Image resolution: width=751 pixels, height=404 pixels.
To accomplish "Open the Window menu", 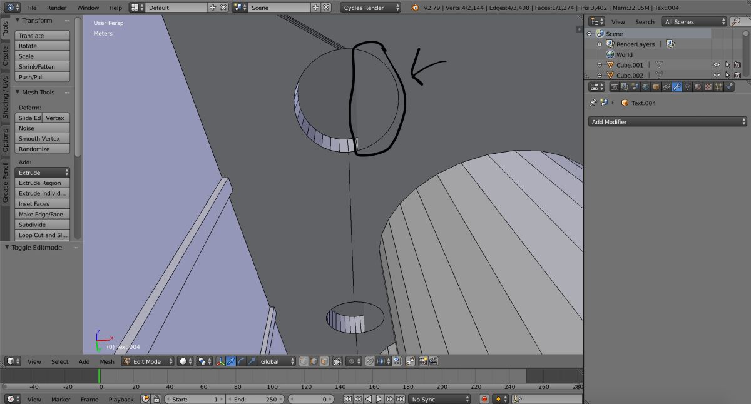I will (88, 8).
